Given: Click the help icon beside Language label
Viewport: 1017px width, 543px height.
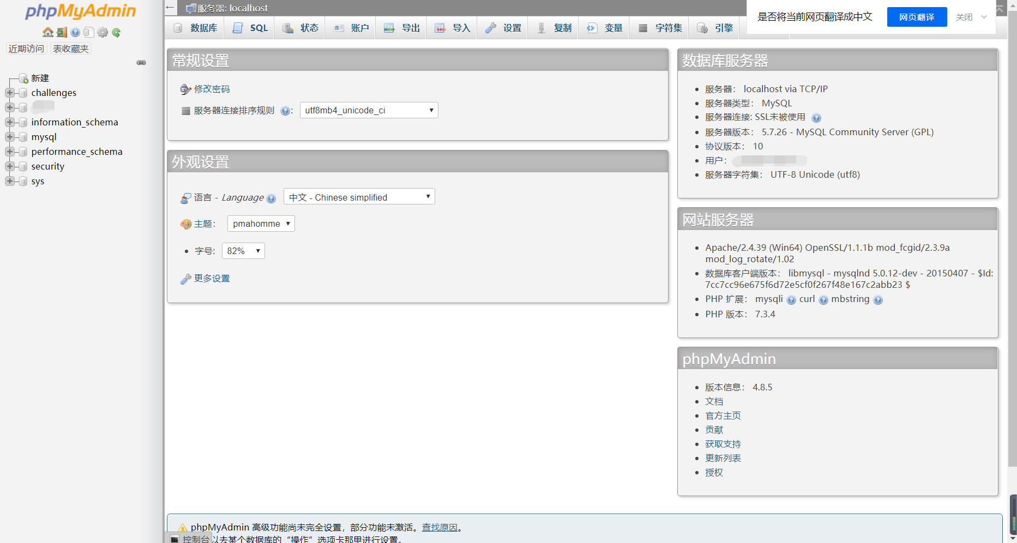Looking at the screenshot, I should point(271,198).
